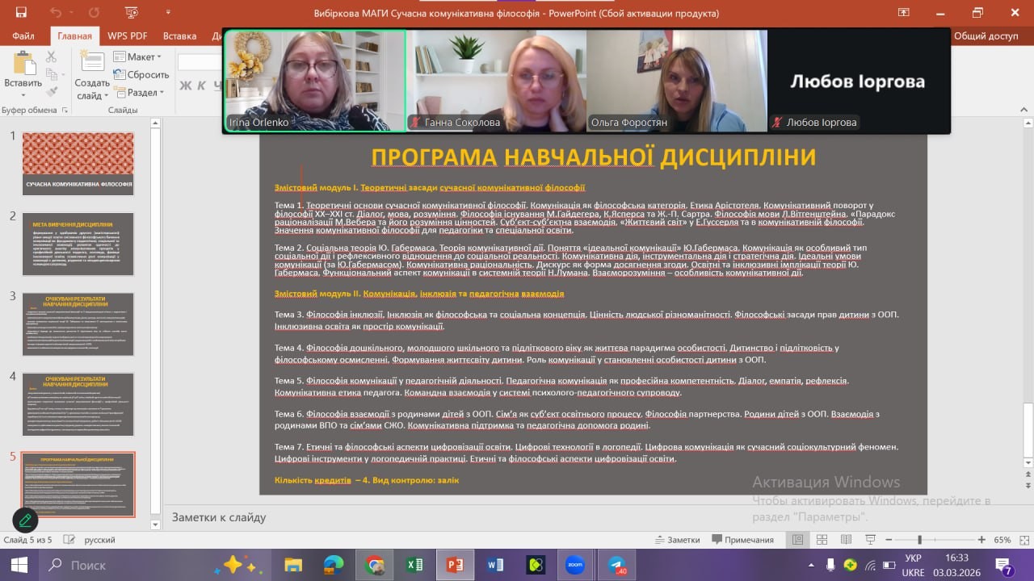Click the Save icon in quick access toolbar
The height and width of the screenshot is (581, 1034).
[21, 13]
